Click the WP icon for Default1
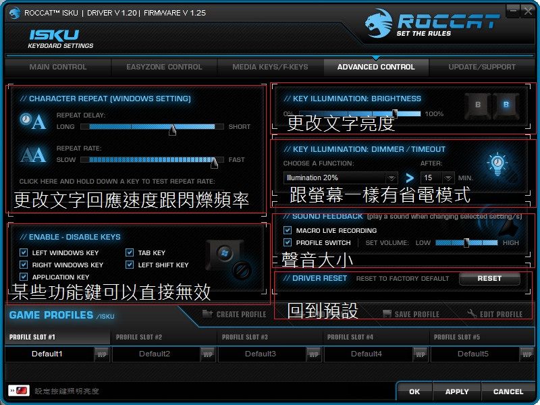Viewport: 540px width, 405px height. pos(102,354)
